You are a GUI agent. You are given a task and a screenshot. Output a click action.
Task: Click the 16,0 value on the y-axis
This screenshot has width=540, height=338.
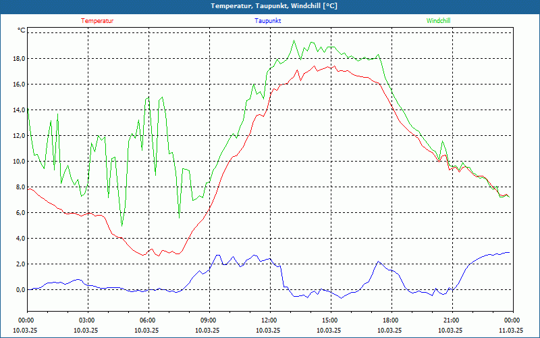tap(18, 84)
